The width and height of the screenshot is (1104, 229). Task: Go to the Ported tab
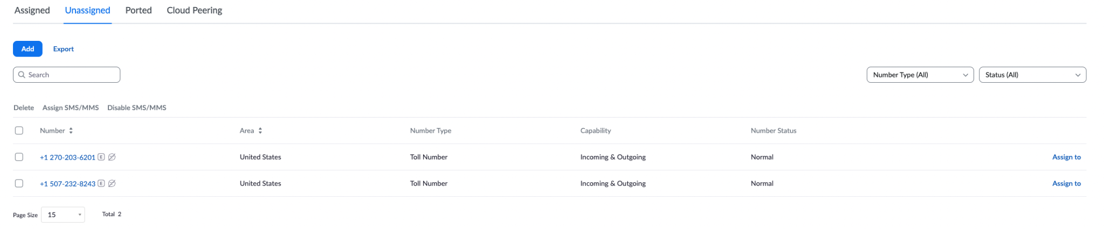point(139,10)
